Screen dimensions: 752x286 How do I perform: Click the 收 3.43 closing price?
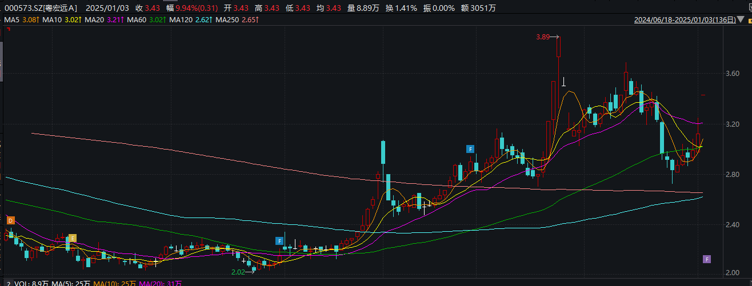coord(148,9)
